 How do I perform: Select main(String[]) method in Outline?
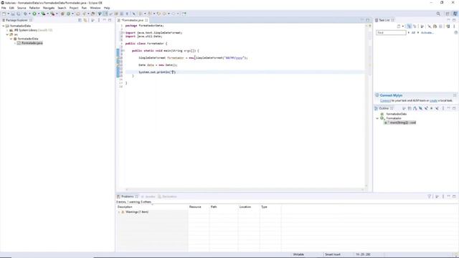tap(400, 123)
